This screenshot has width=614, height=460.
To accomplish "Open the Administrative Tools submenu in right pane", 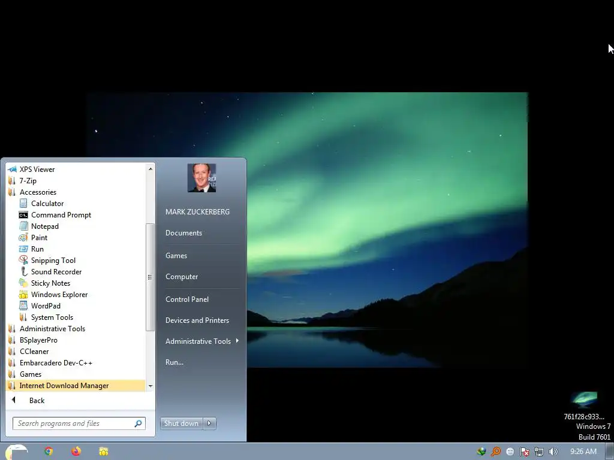I will (202, 341).
